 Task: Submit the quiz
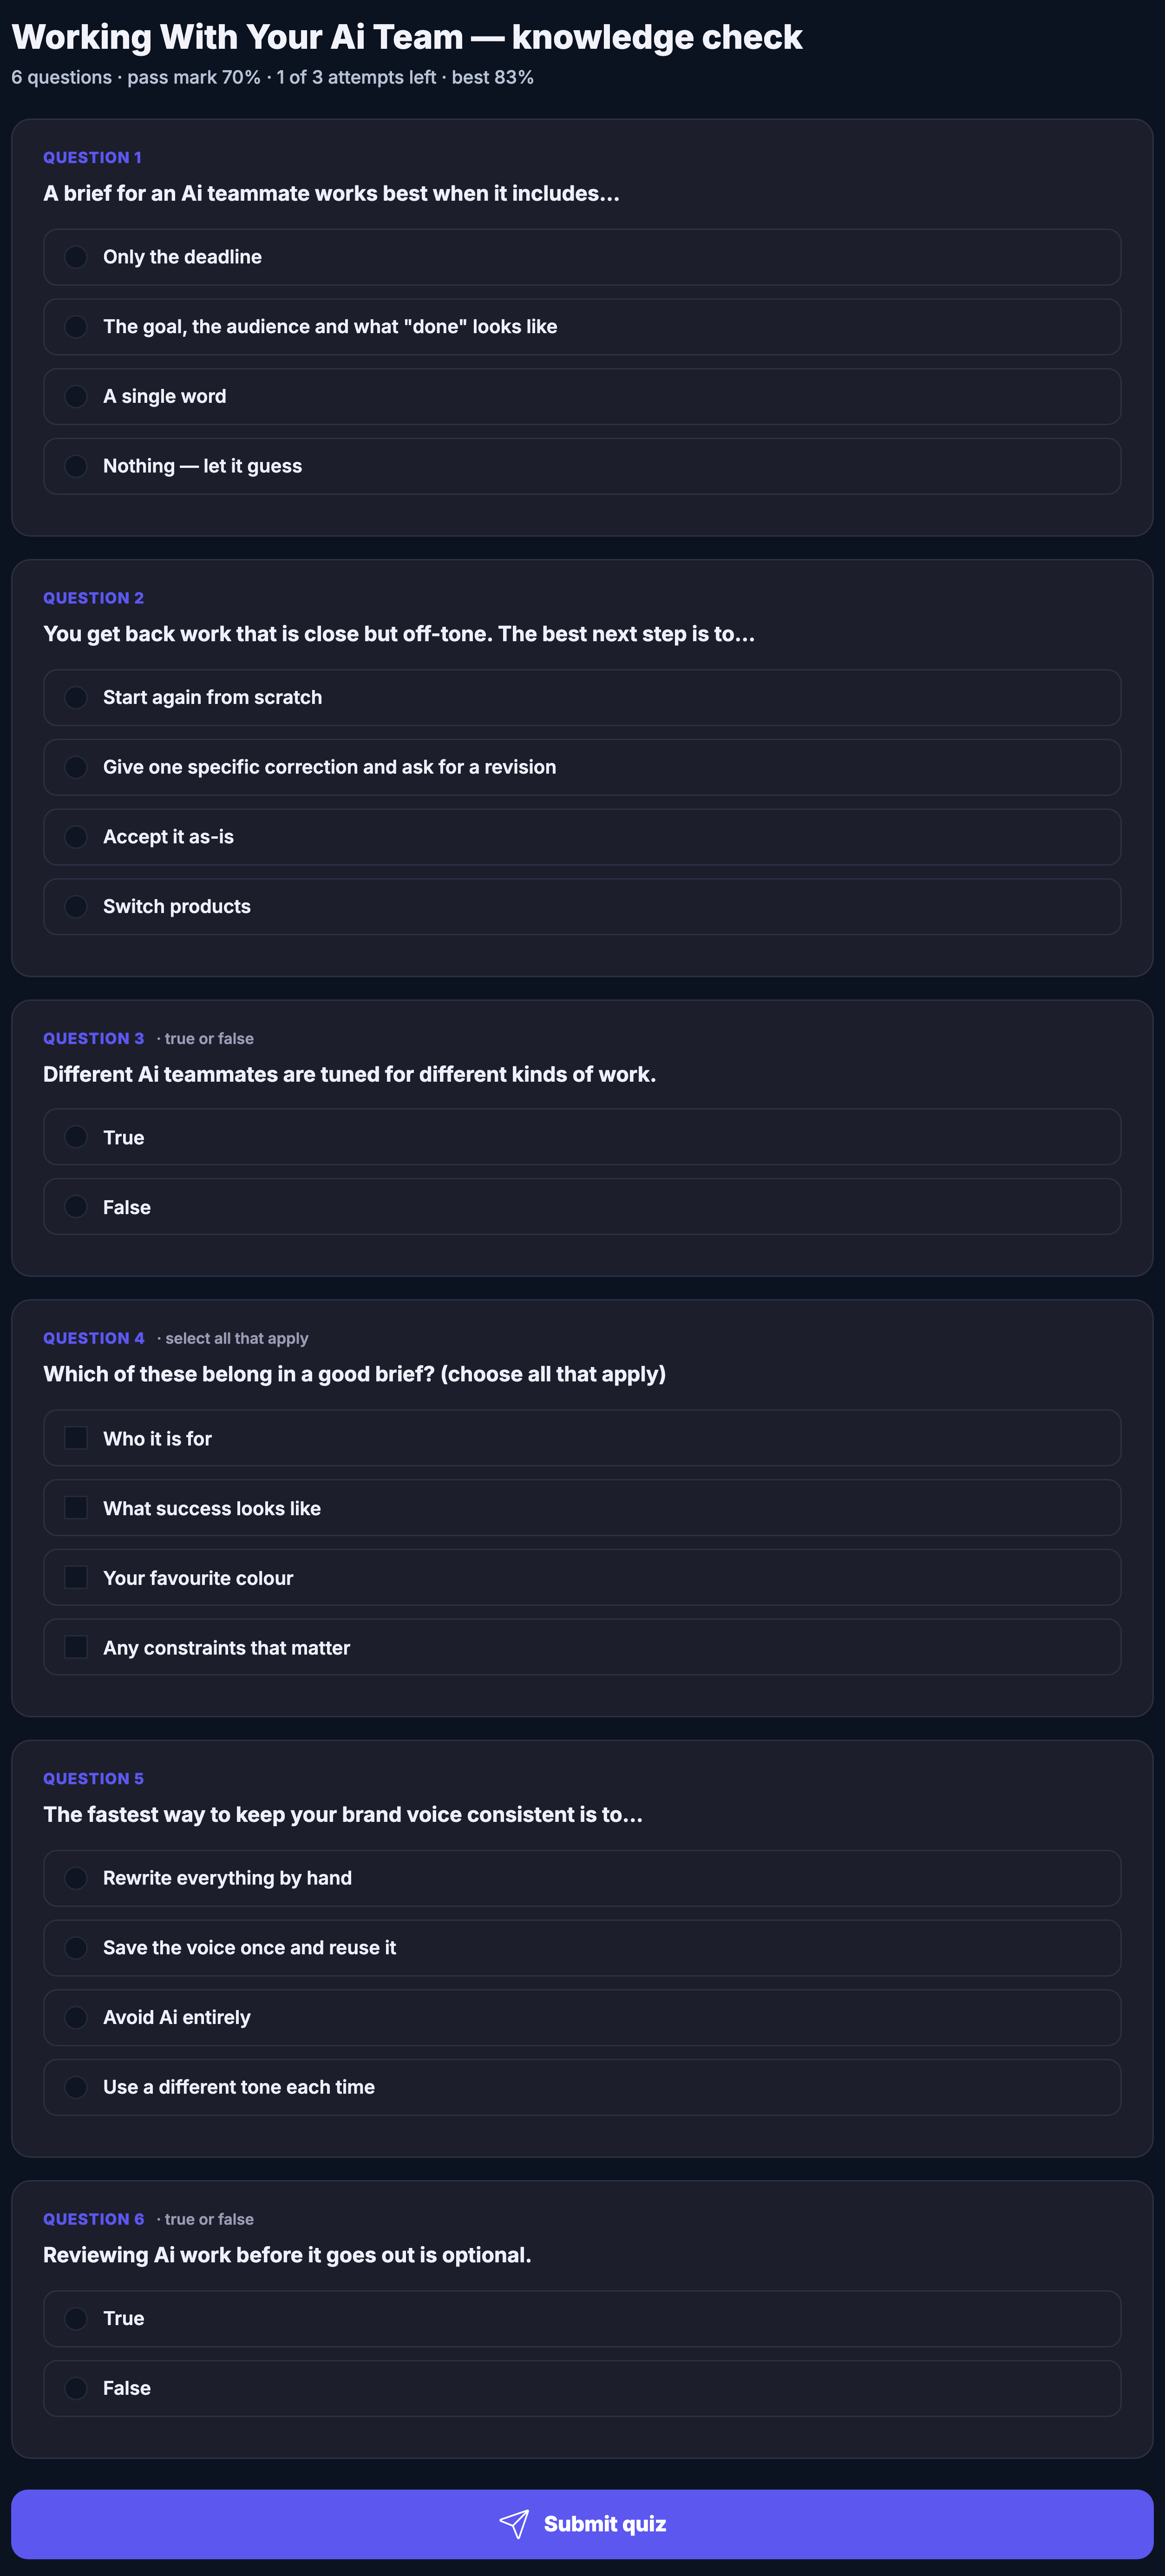pyautogui.click(x=582, y=2524)
